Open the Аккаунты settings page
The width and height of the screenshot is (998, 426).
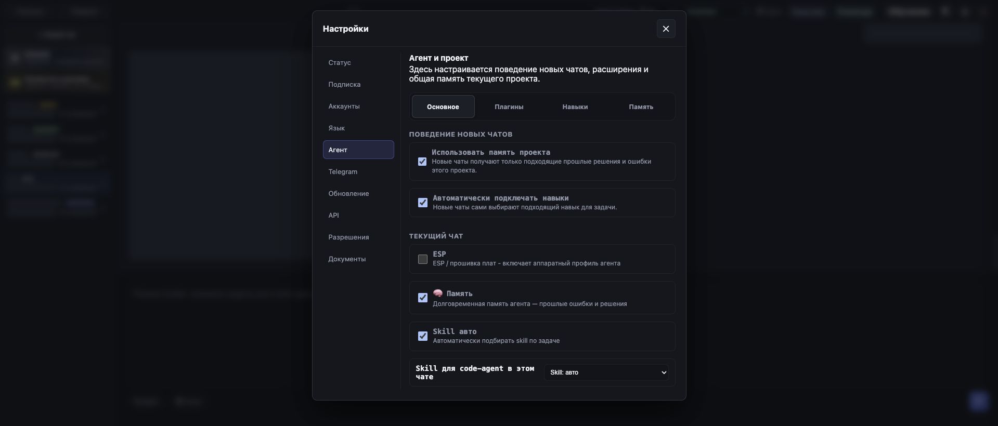tap(358, 106)
